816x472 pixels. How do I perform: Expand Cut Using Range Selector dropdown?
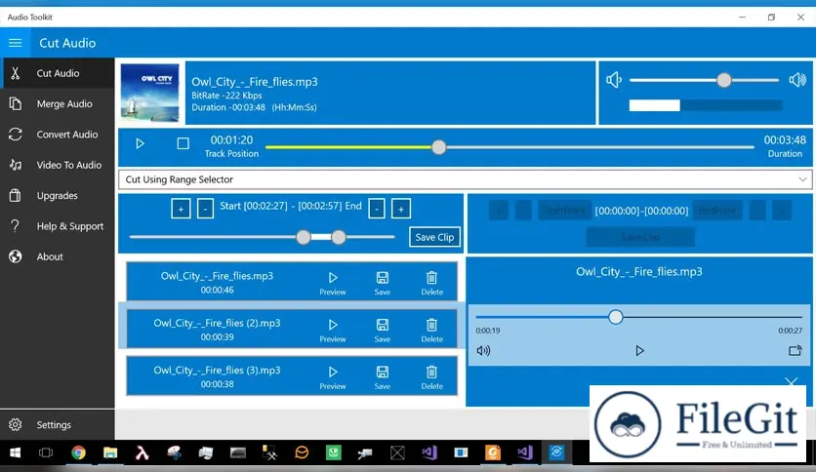pos(466,179)
